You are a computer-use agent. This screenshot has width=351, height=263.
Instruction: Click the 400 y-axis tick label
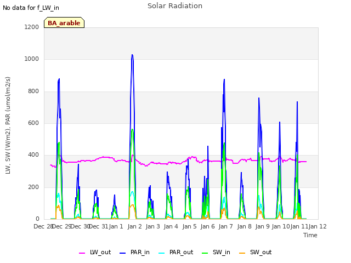tap(33, 155)
